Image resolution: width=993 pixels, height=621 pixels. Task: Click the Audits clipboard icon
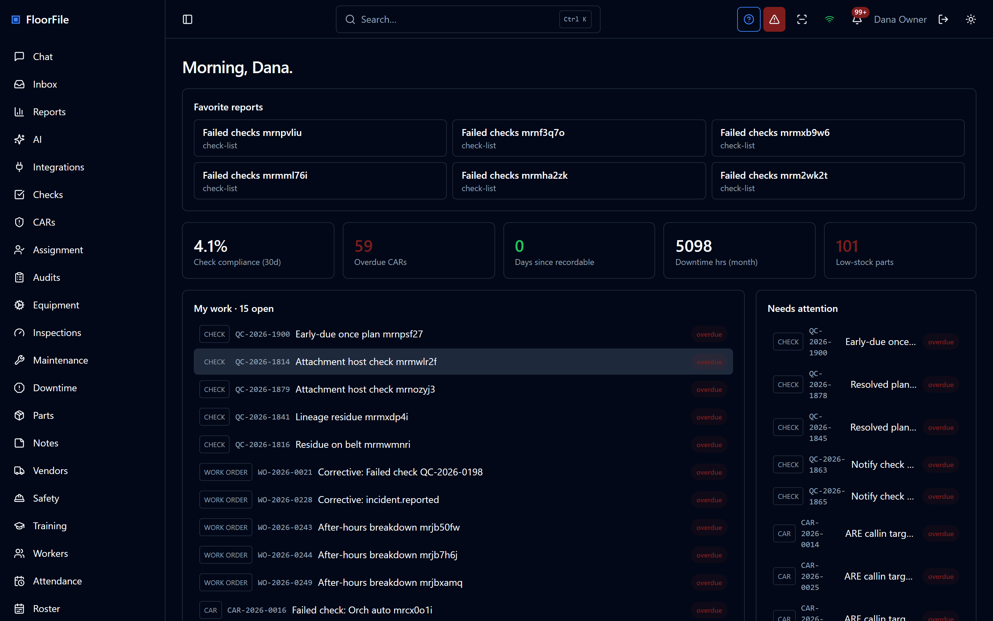(x=19, y=278)
